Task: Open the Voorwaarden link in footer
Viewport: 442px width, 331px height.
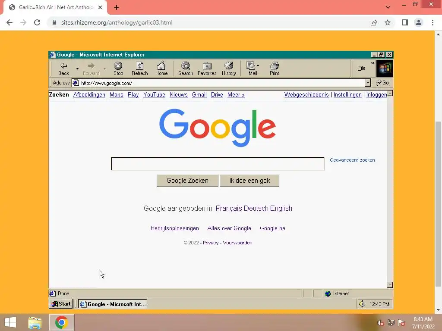Action: [x=237, y=243]
